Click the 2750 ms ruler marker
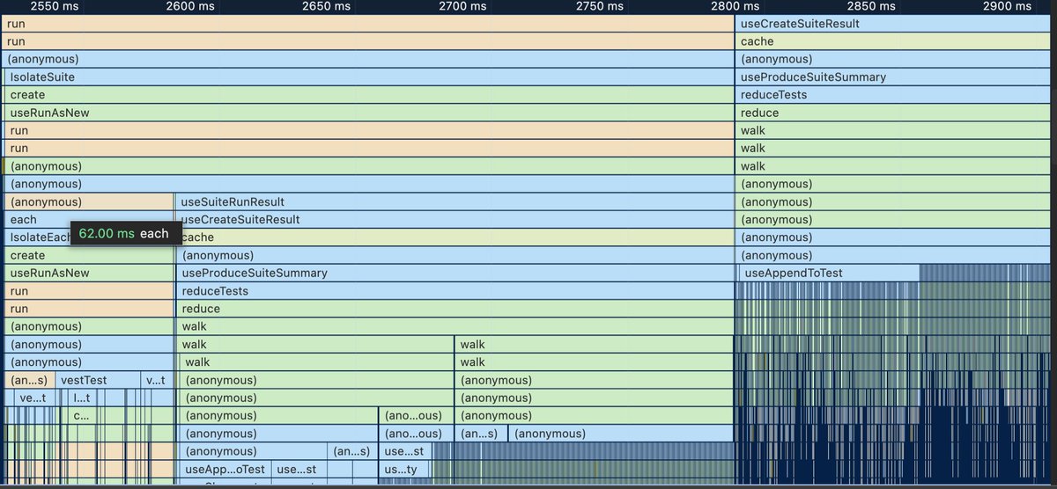Viewport: 1057px width, 489px height. [x=599, y=6]
